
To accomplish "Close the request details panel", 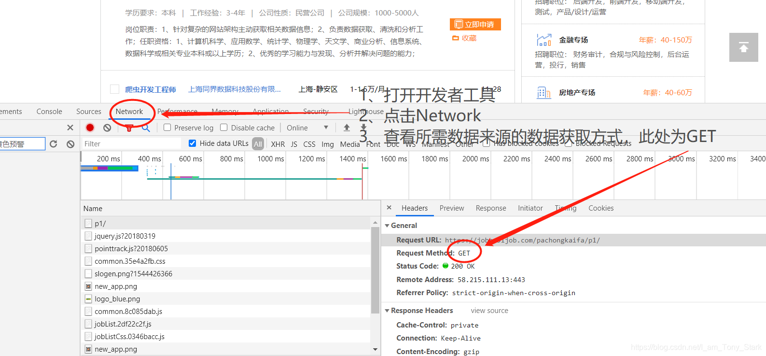I will pos(389,208).
